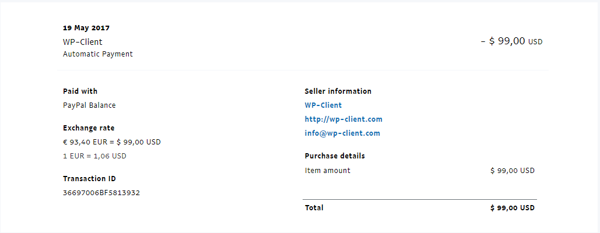Click the € 93,40 EUR conversion line
Viewport: 600px width, 233px height.
pos(111,142)
